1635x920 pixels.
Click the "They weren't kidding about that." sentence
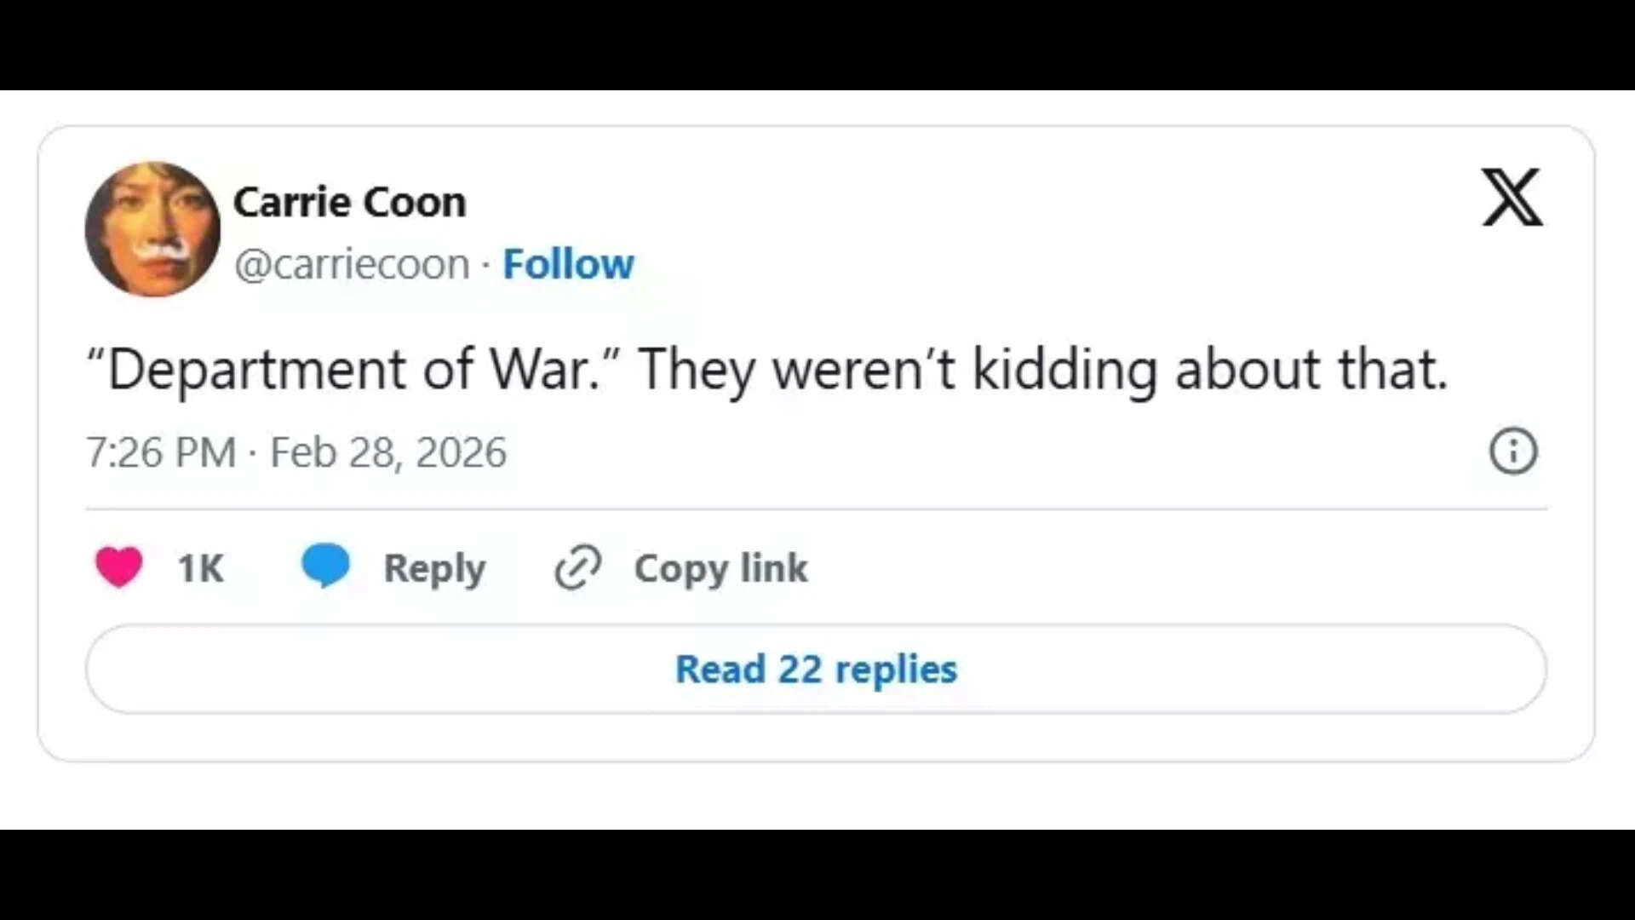[1042, 370]
